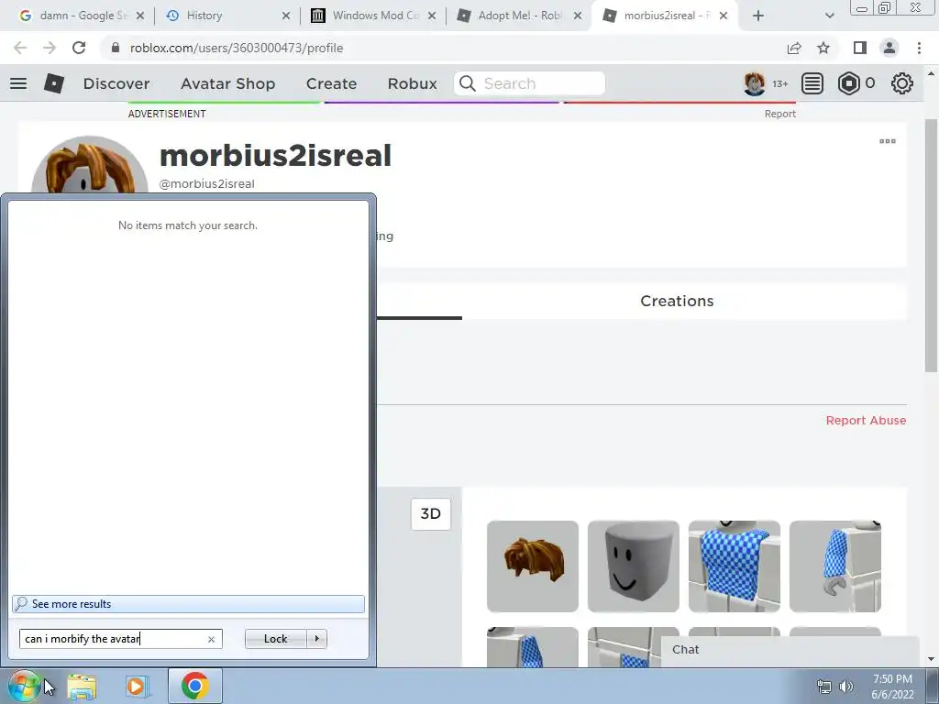Image resolution: width=939 pixels, height=704 pixels.
Task: Open the Roblox notifications feed icon
Action: 812,83
